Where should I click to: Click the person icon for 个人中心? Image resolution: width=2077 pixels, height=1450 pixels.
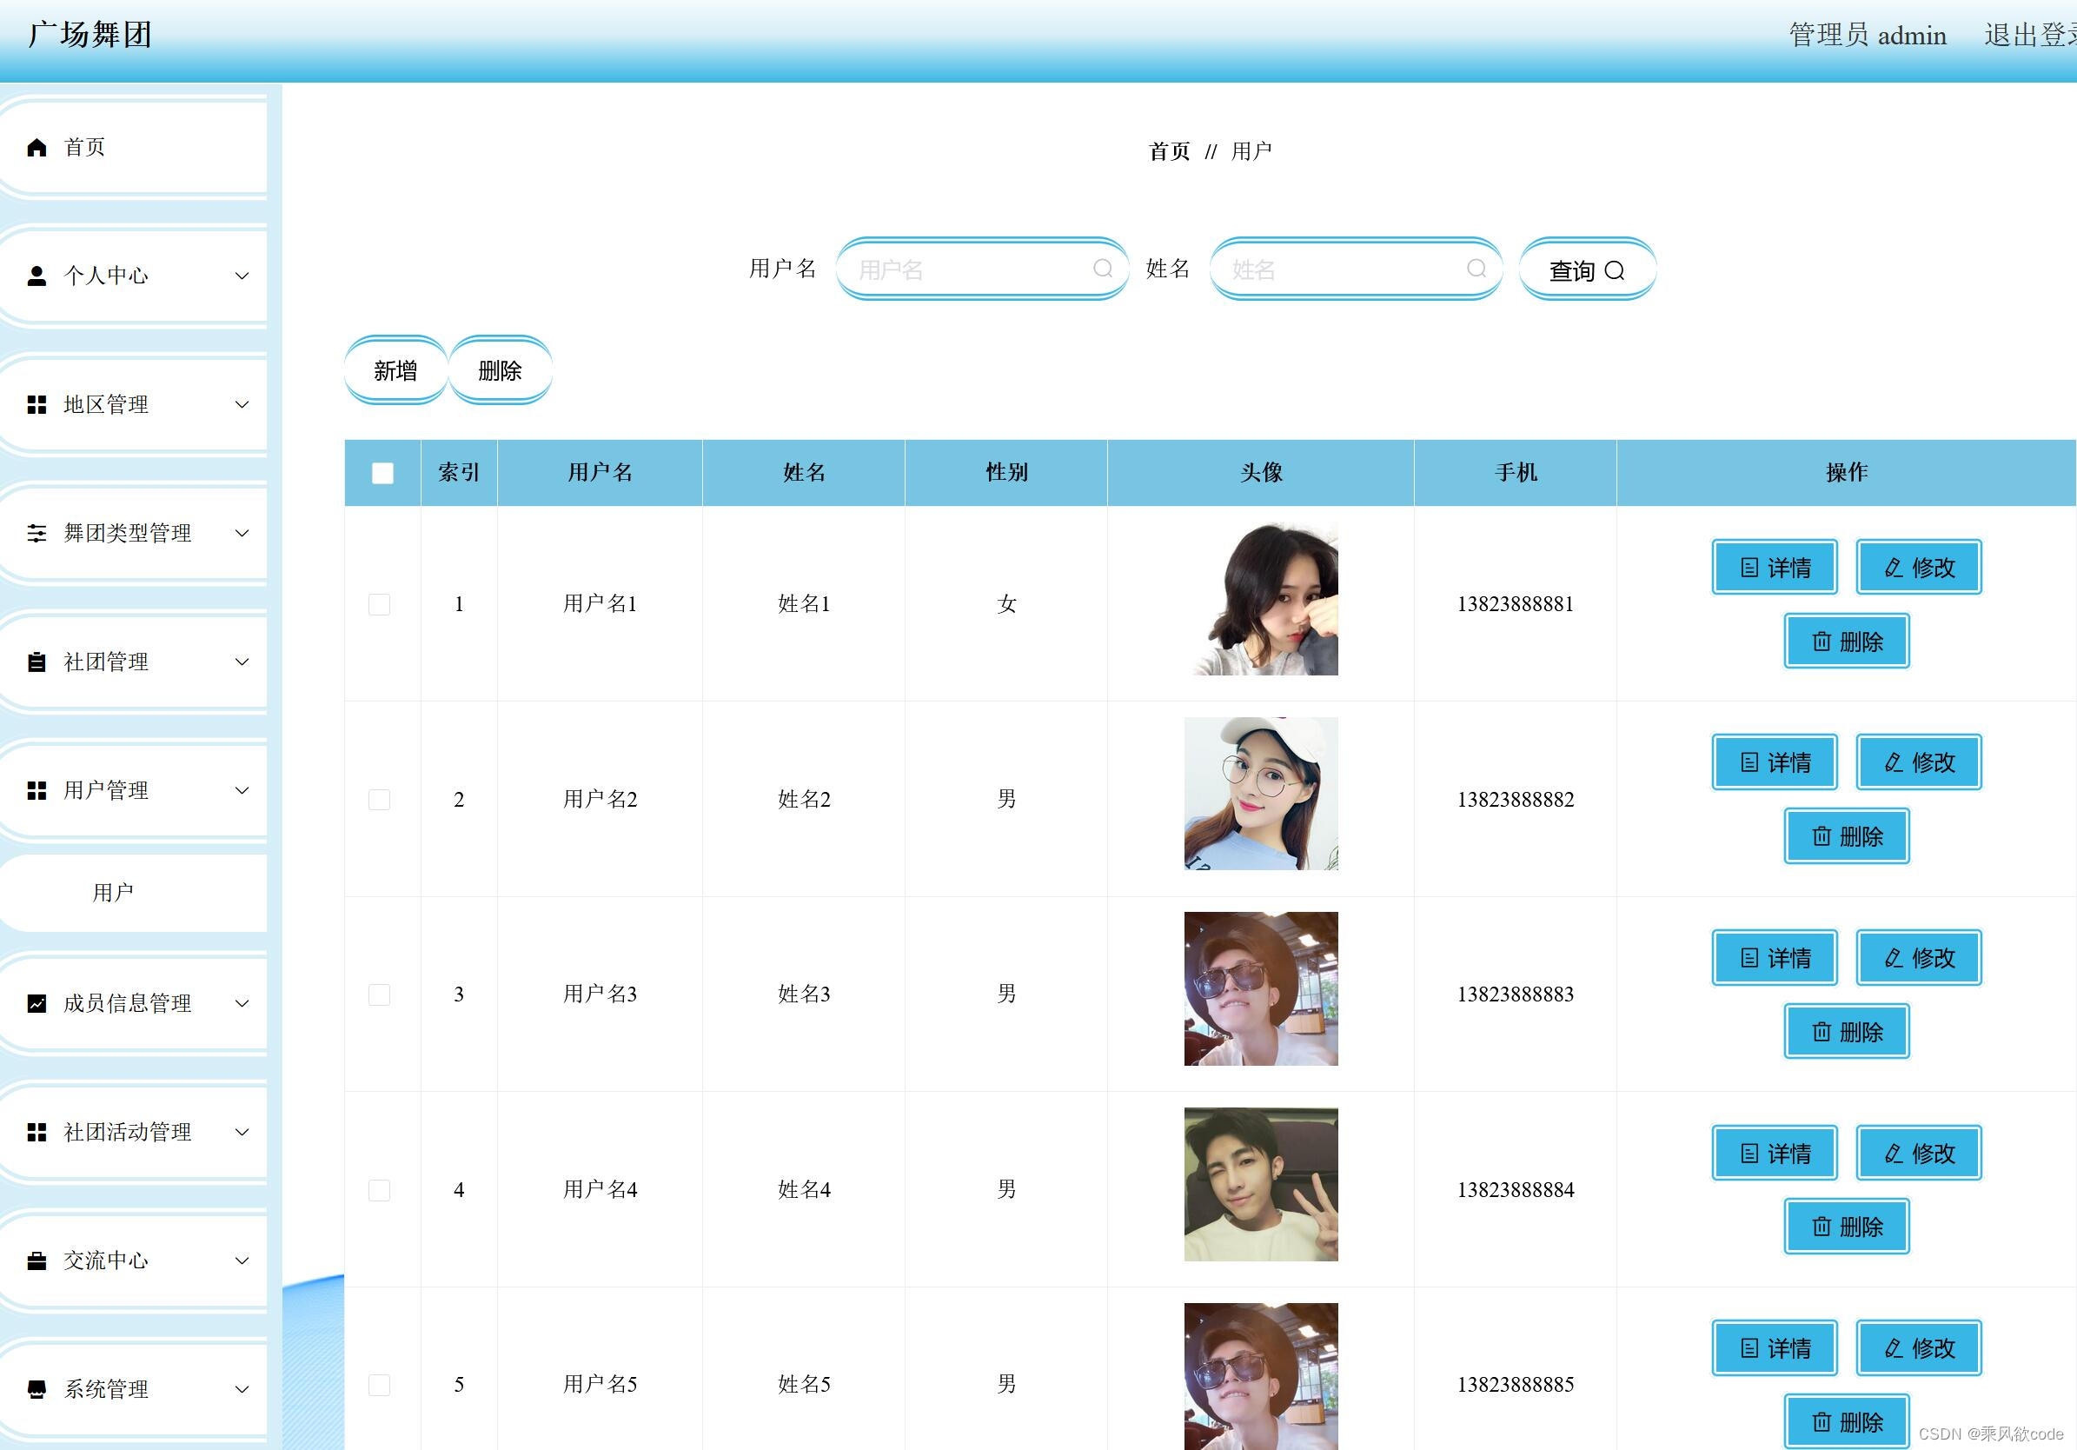(37, 276)
